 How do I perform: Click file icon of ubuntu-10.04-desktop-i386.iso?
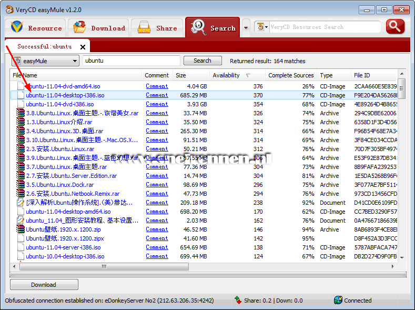click(x=21, y=256)
